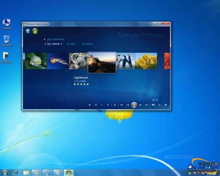Open the white hydrangea flower thumbnail
Viewport: 220px width, 176px height.
tap(36, 61)
